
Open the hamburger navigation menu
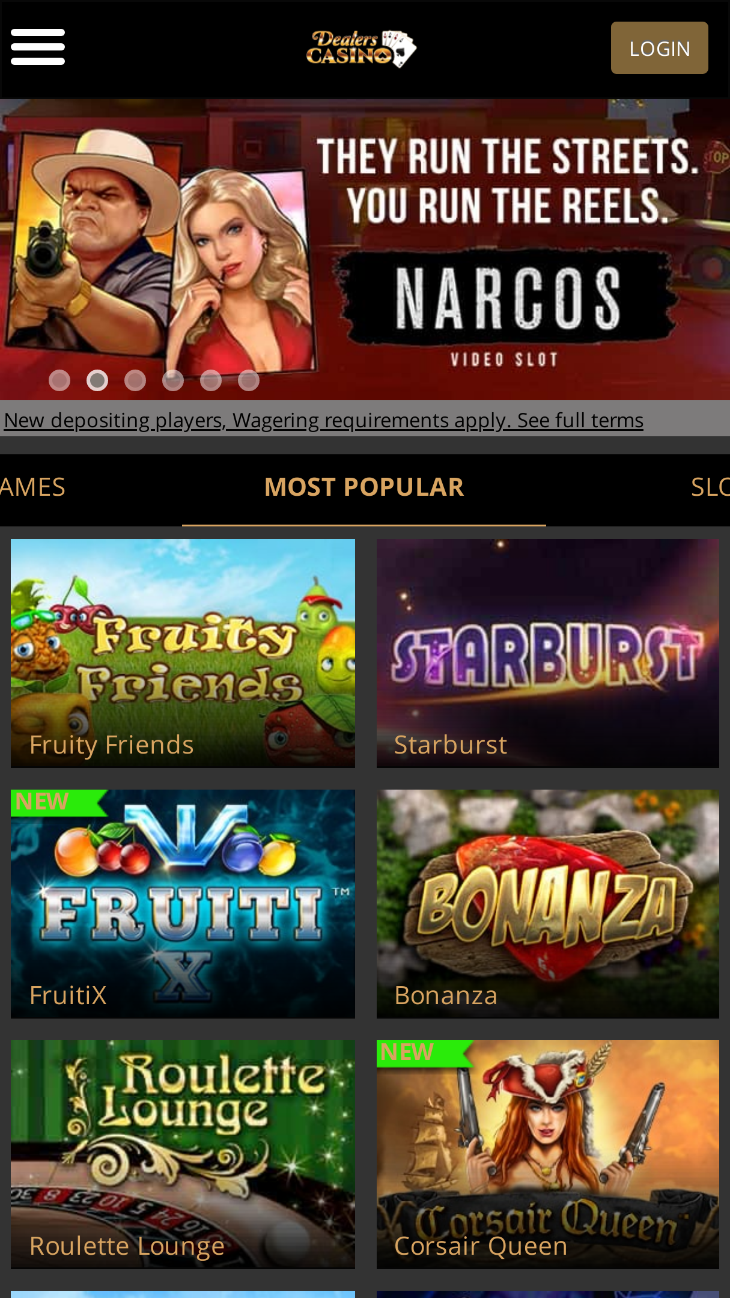[38, 47]
